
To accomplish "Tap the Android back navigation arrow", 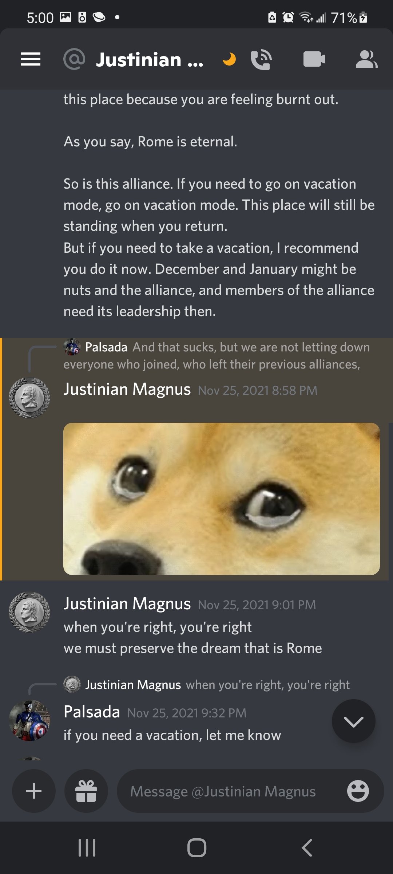I will 307,848.
